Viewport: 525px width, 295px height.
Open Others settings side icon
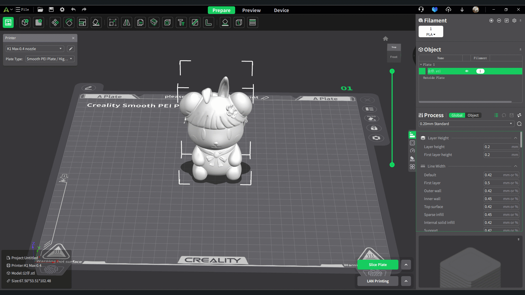pos(412,167)
